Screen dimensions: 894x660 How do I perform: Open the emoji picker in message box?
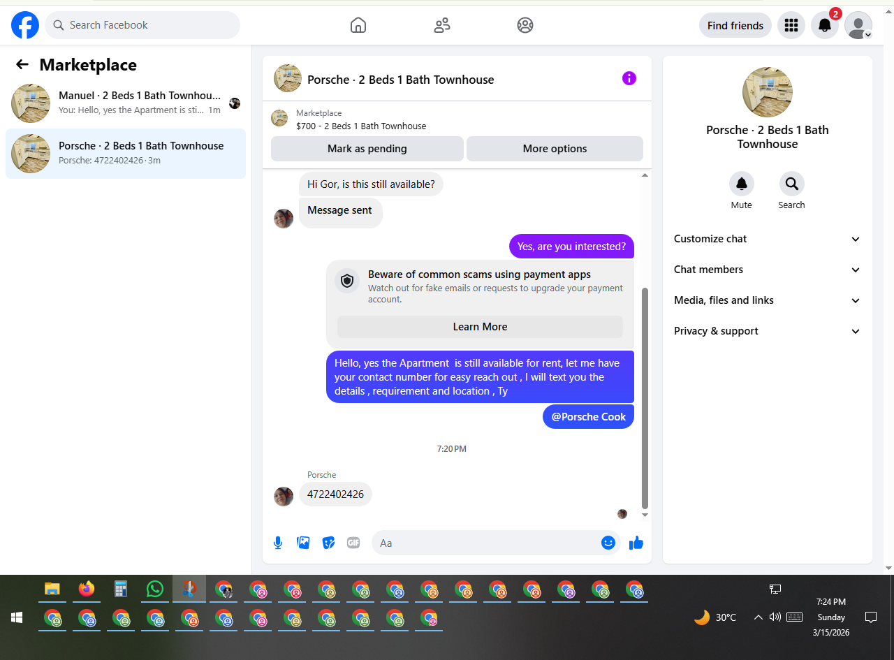coord(608,543)
